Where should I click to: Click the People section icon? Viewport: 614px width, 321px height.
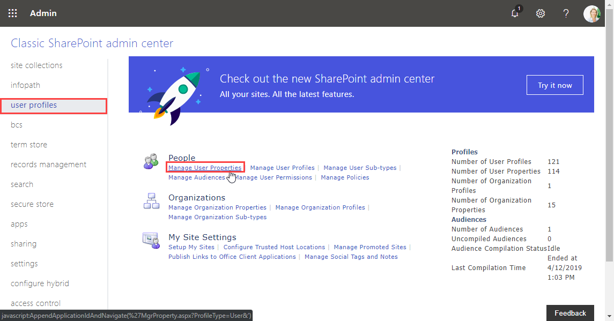151,161
